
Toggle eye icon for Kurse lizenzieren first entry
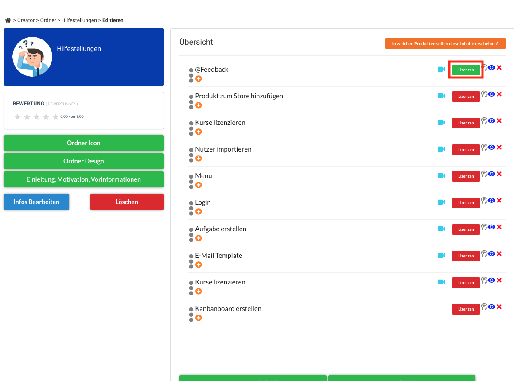[491, 121]
